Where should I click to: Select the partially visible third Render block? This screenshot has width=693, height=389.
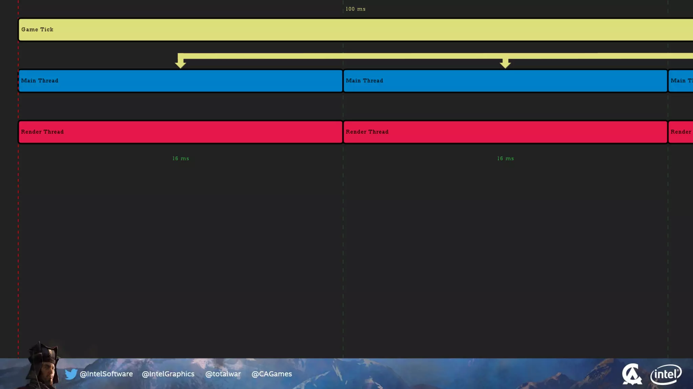(x=681, y=132)
